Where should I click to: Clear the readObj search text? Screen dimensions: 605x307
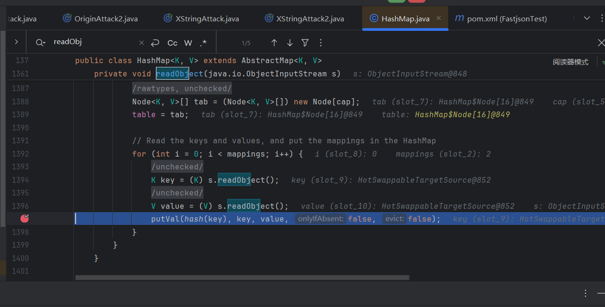coord(141,43)
